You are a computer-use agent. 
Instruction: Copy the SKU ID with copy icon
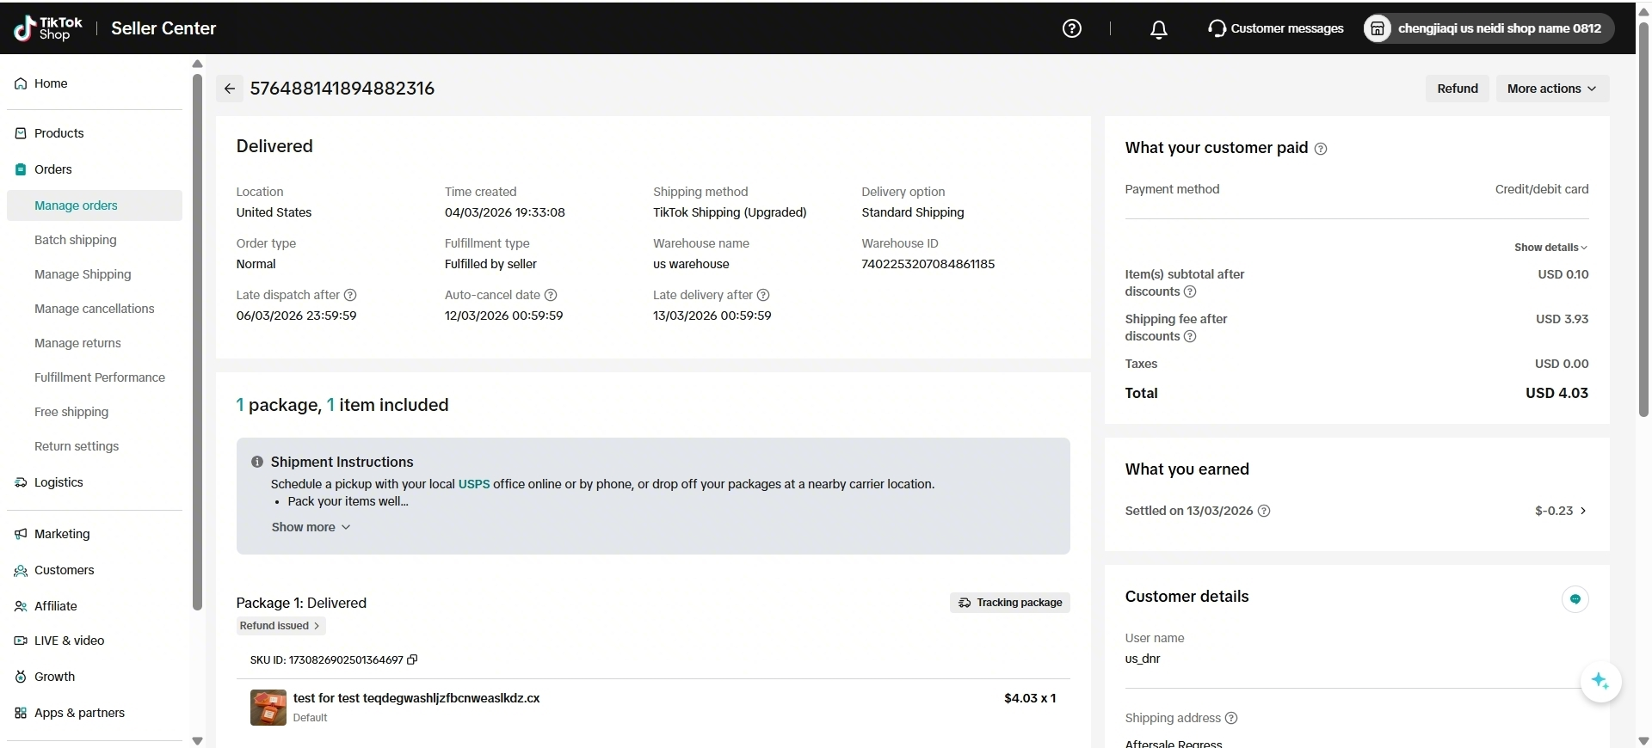tap(412, 660)
